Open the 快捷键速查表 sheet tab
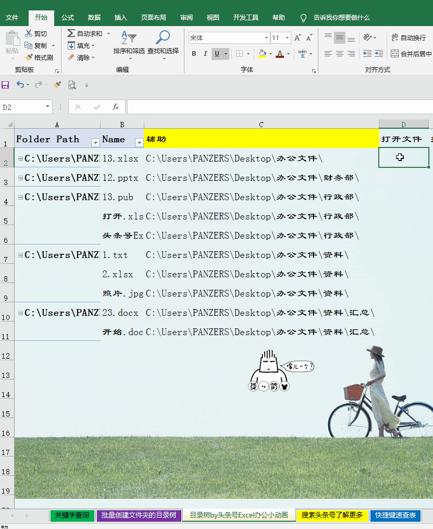This screenshot has width=433, height=529. tap(395, 515)
